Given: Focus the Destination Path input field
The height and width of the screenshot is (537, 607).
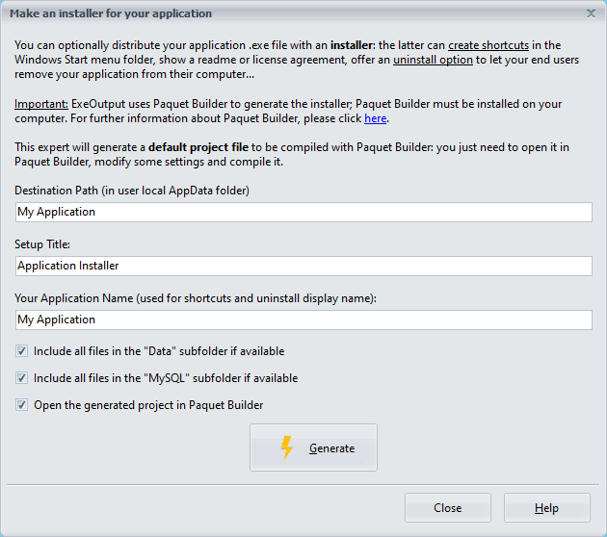Looking at the screenshot, I should (303, 212).
